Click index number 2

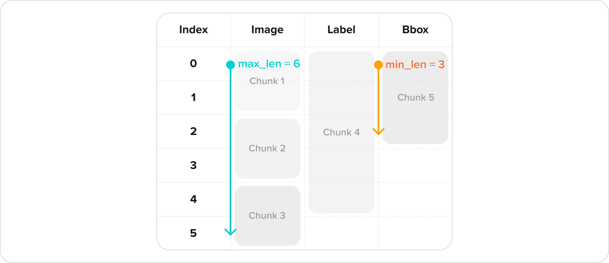click(x=193, y=131)
